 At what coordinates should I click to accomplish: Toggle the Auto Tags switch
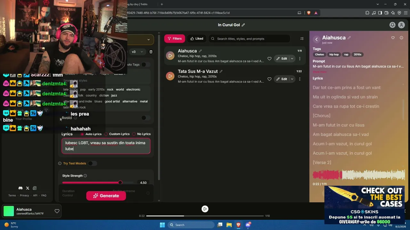(x=145, y=65)
